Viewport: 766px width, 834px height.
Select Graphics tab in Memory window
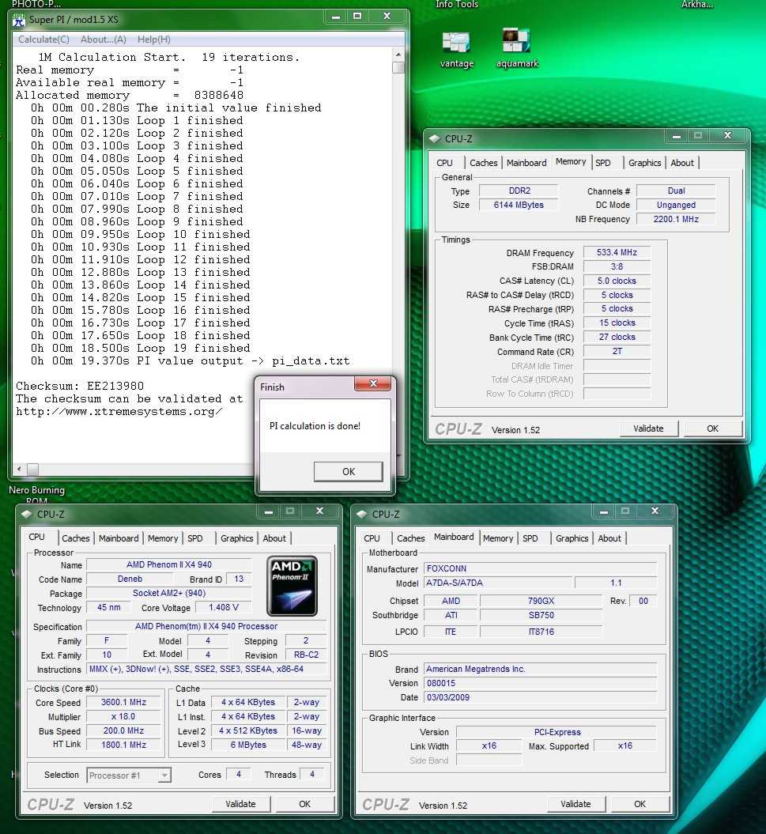[x=645, y=163]
